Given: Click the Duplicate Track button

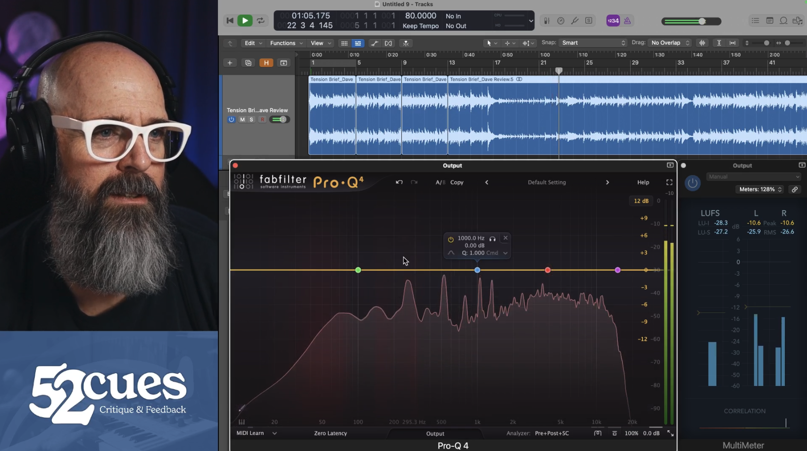Looking at the screenshot, I should coord(248,63).
